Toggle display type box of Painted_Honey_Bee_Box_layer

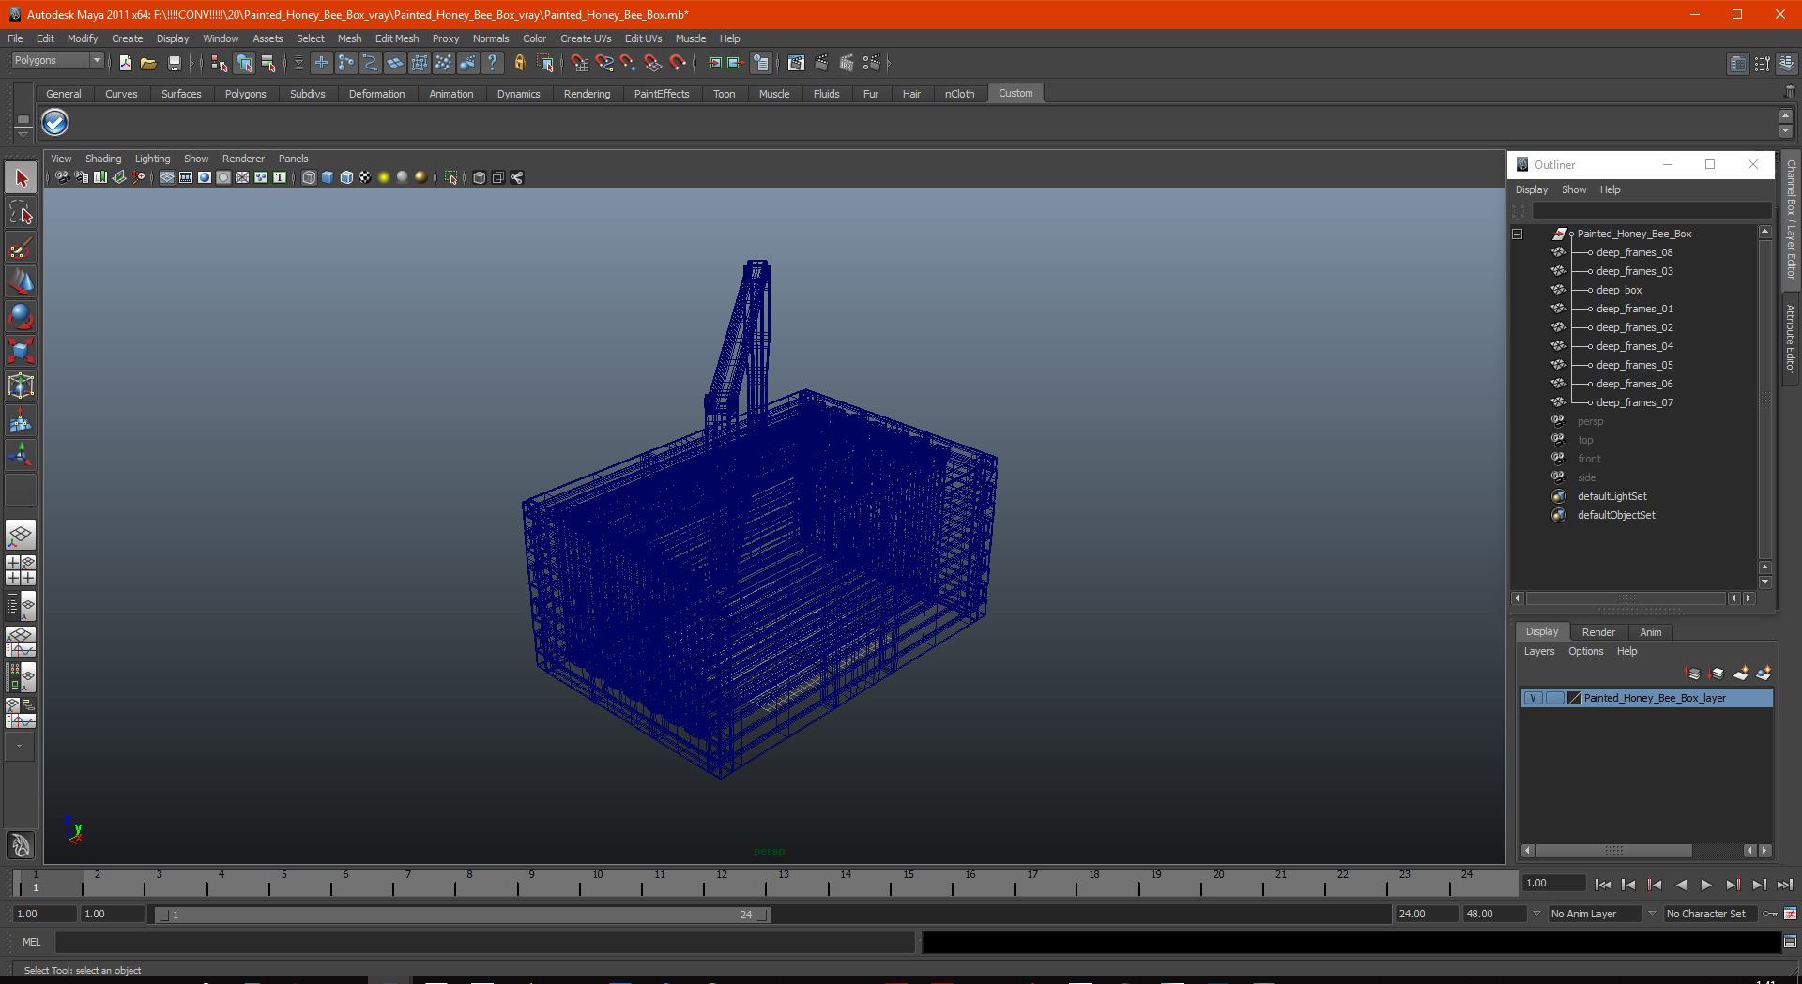tap(1554, 698)
